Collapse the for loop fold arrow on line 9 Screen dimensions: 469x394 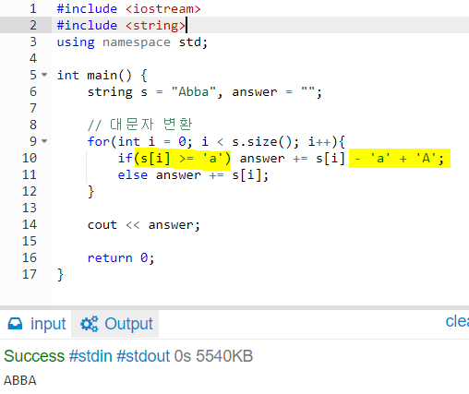coord(44,141)
